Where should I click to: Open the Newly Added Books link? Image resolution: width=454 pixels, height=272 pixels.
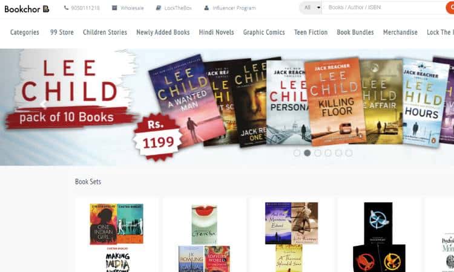(163, 32)
